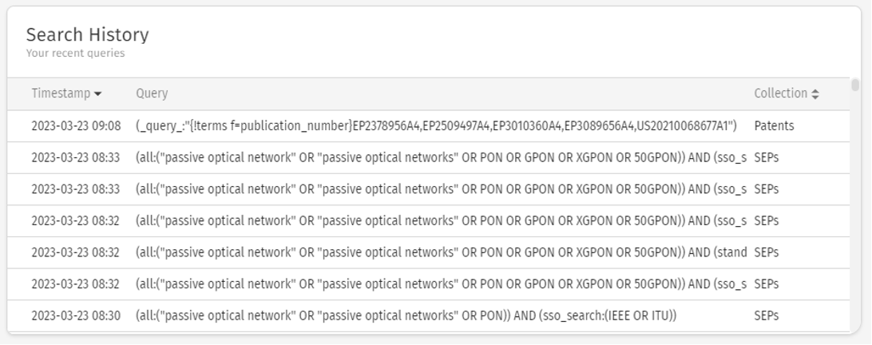Click the 2023-03-23 09:08 timestamp cell

pos(76,125)
